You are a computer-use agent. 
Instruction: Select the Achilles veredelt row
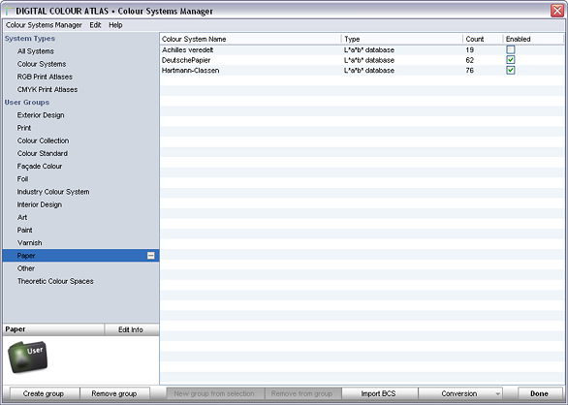[362, 49]
